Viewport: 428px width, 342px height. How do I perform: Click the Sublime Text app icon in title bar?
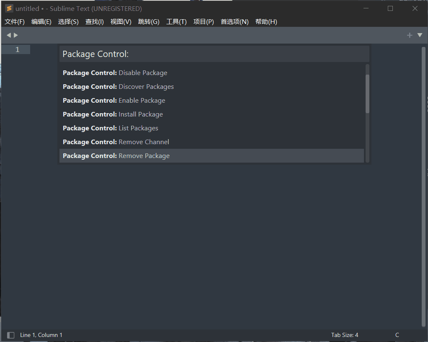pos(9,8)
